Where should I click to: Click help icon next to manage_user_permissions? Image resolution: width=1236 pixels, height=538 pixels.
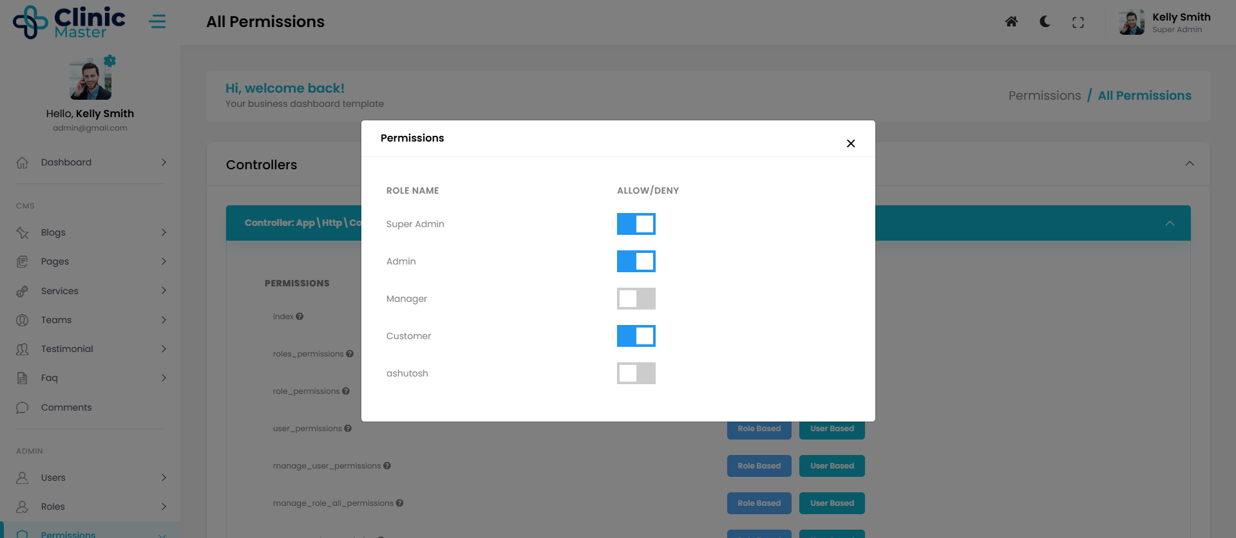(x=387, y=466)
